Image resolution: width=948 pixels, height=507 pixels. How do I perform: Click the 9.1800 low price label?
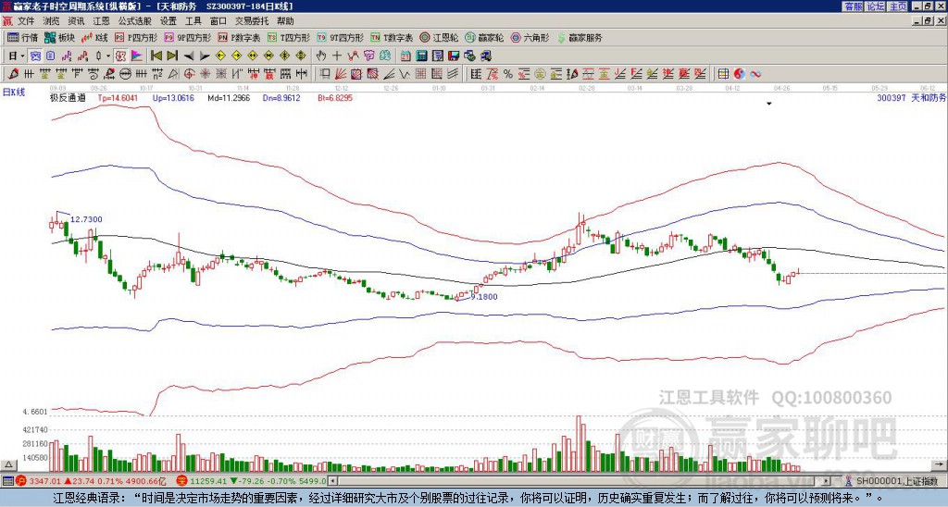(x=483, y=297)
